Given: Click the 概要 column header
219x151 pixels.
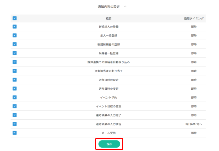Looking at the screenshot, I should pos(108,19).
